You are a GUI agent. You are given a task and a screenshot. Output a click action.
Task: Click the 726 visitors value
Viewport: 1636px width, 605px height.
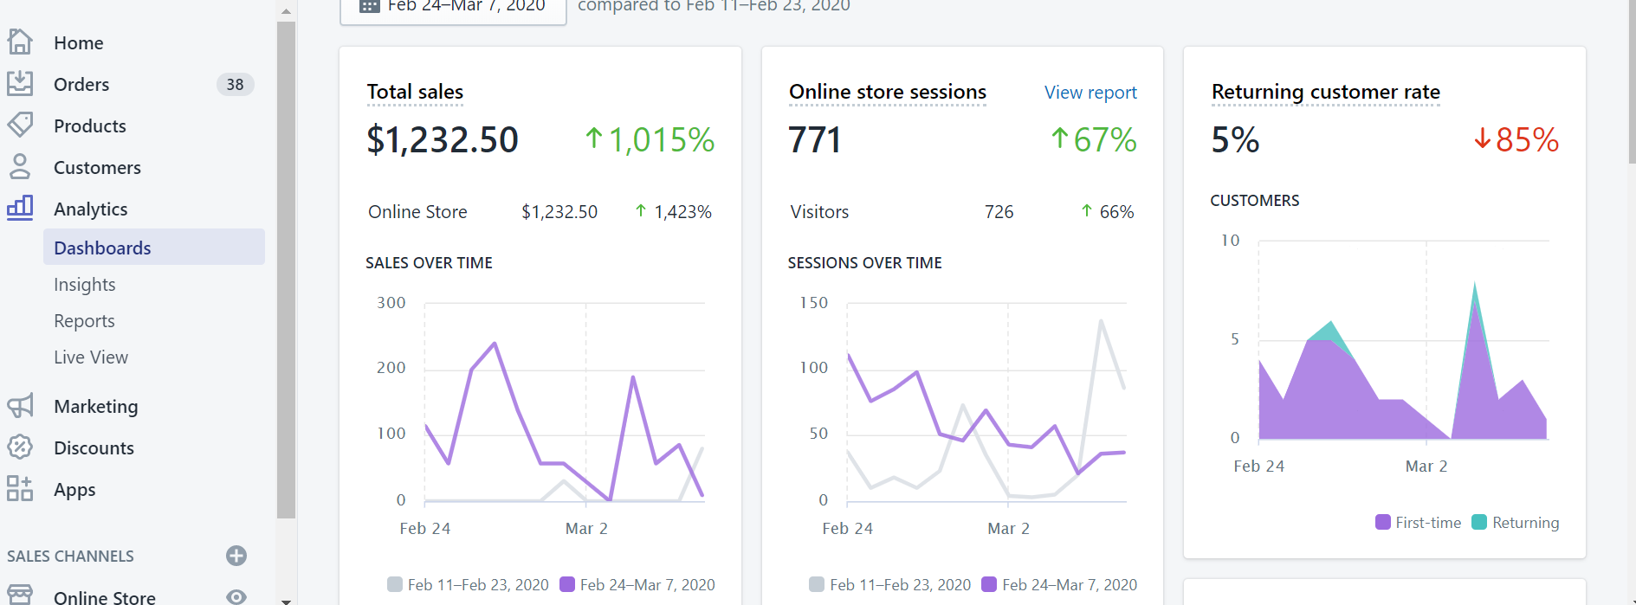coord(999,212)
